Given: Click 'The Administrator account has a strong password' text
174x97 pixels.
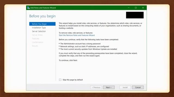Looking at the screenshot, I should click(x=80, y=44).
